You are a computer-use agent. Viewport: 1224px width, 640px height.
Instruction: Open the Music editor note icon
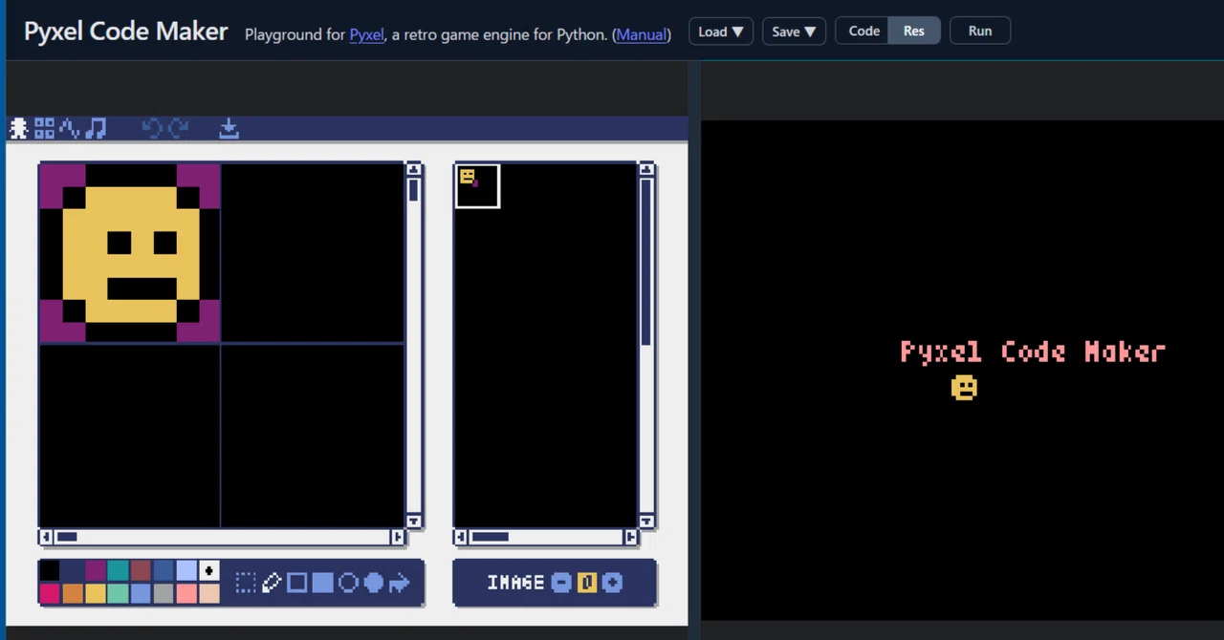96,128
